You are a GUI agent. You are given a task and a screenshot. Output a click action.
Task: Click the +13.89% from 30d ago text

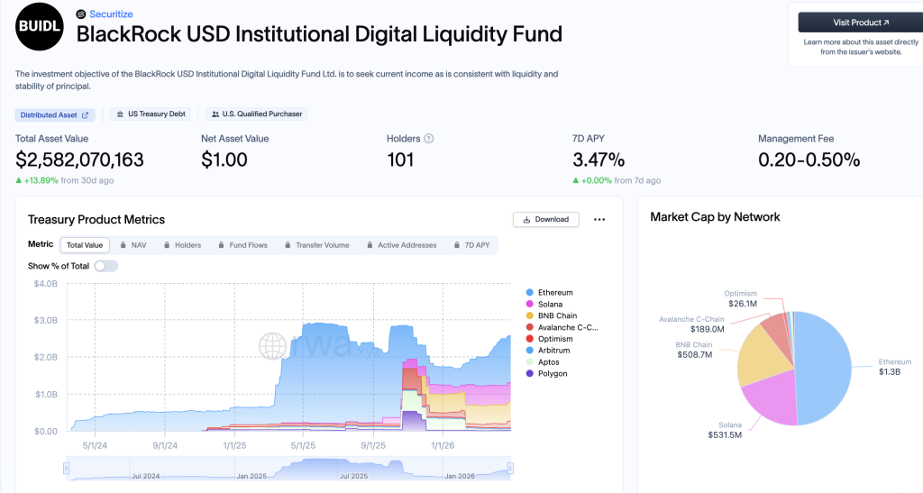tap(65, 180)
